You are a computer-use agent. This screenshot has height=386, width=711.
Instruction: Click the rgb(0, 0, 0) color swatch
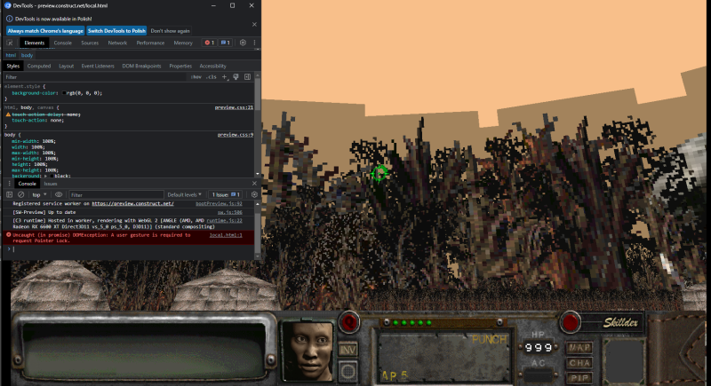[x=64, y=93]
